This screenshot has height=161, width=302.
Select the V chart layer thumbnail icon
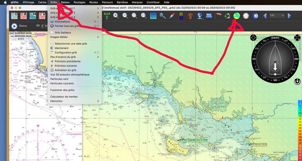(x=42, y=16)
